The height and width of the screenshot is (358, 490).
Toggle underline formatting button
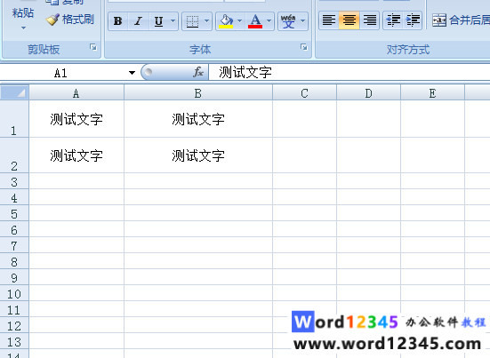coord(159,21)
